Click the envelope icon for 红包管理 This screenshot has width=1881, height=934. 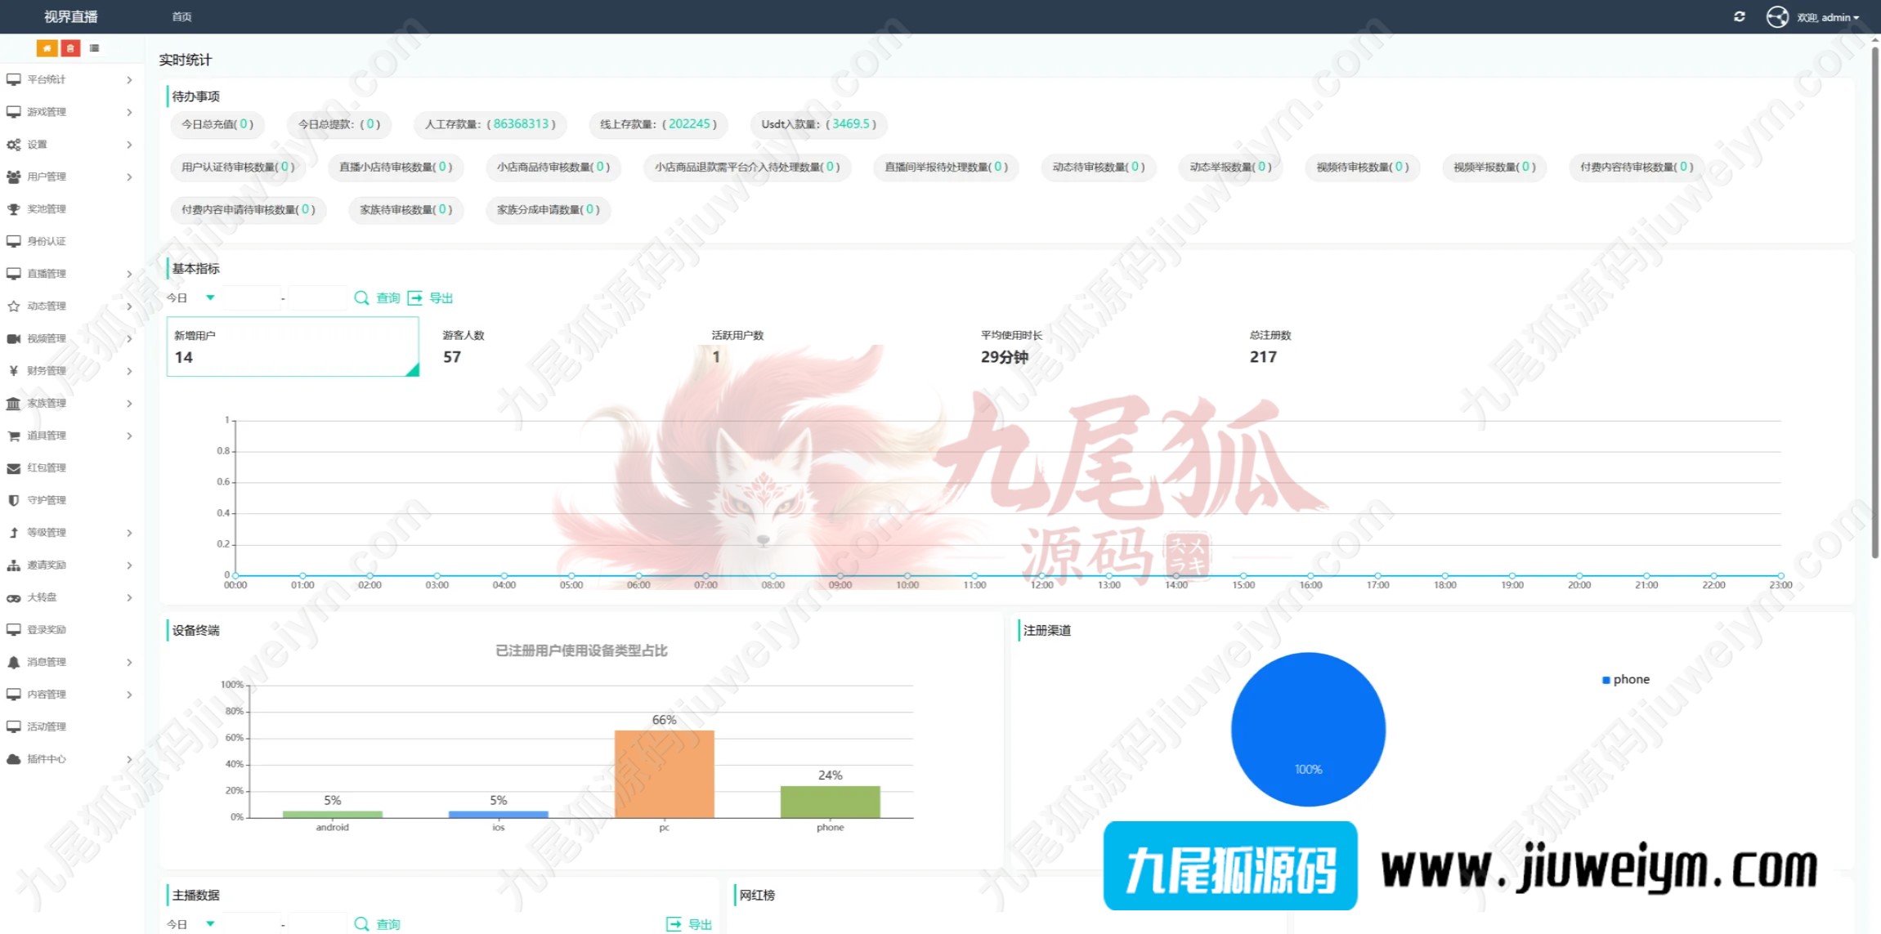[x=14, y=468]
